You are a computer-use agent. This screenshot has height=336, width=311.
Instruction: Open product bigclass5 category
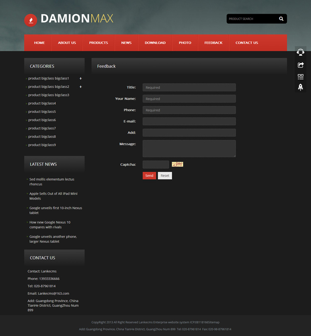tap(42, 111)
